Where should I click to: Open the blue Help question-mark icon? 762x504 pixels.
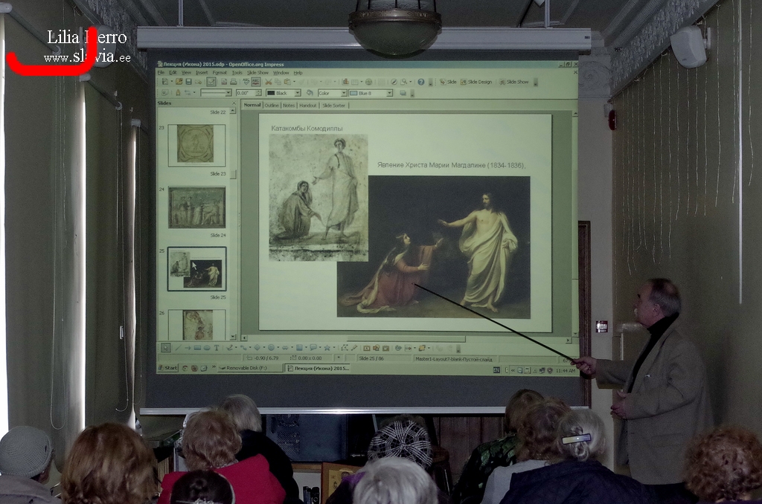coord(421,82)
